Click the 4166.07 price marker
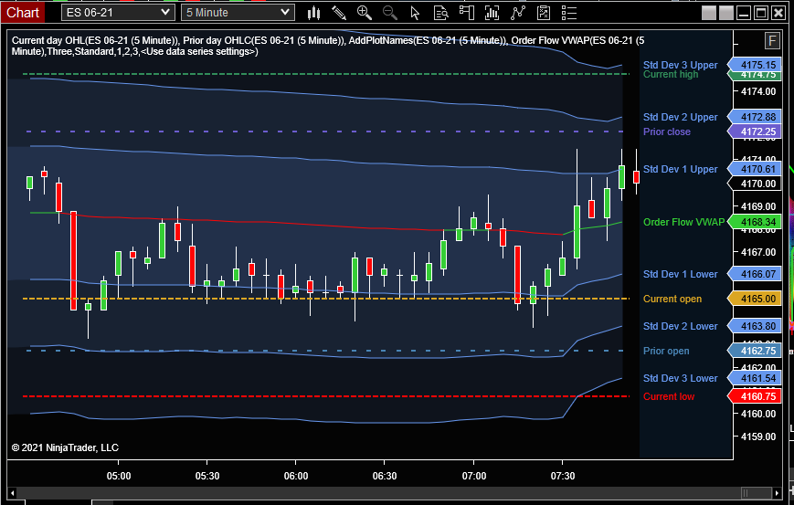 pos(755,274)
